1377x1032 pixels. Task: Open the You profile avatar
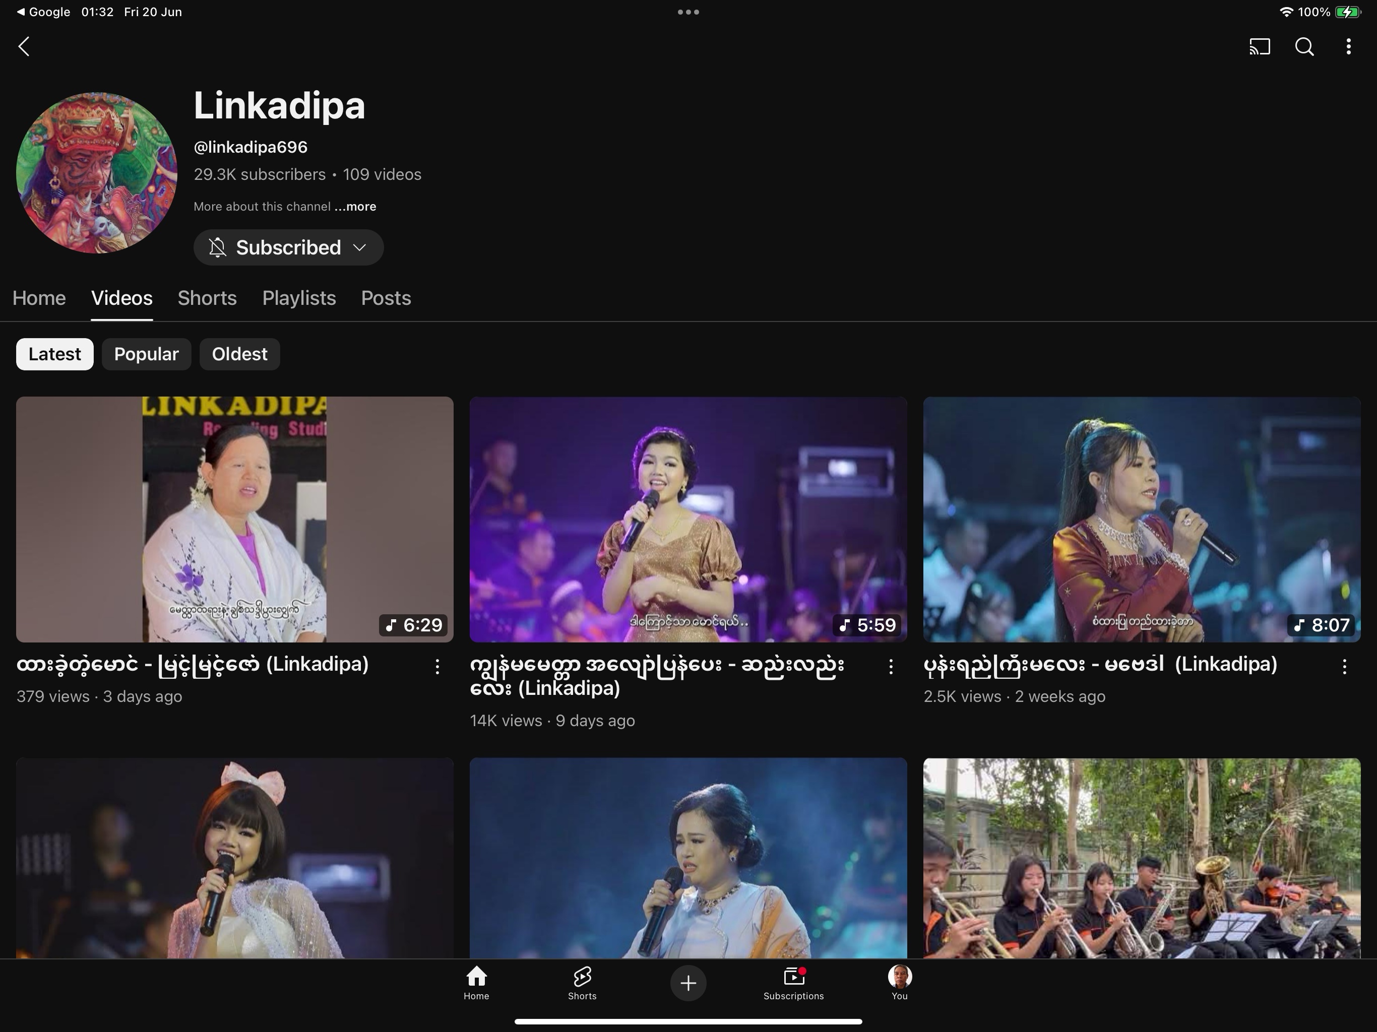pos(900,983)
